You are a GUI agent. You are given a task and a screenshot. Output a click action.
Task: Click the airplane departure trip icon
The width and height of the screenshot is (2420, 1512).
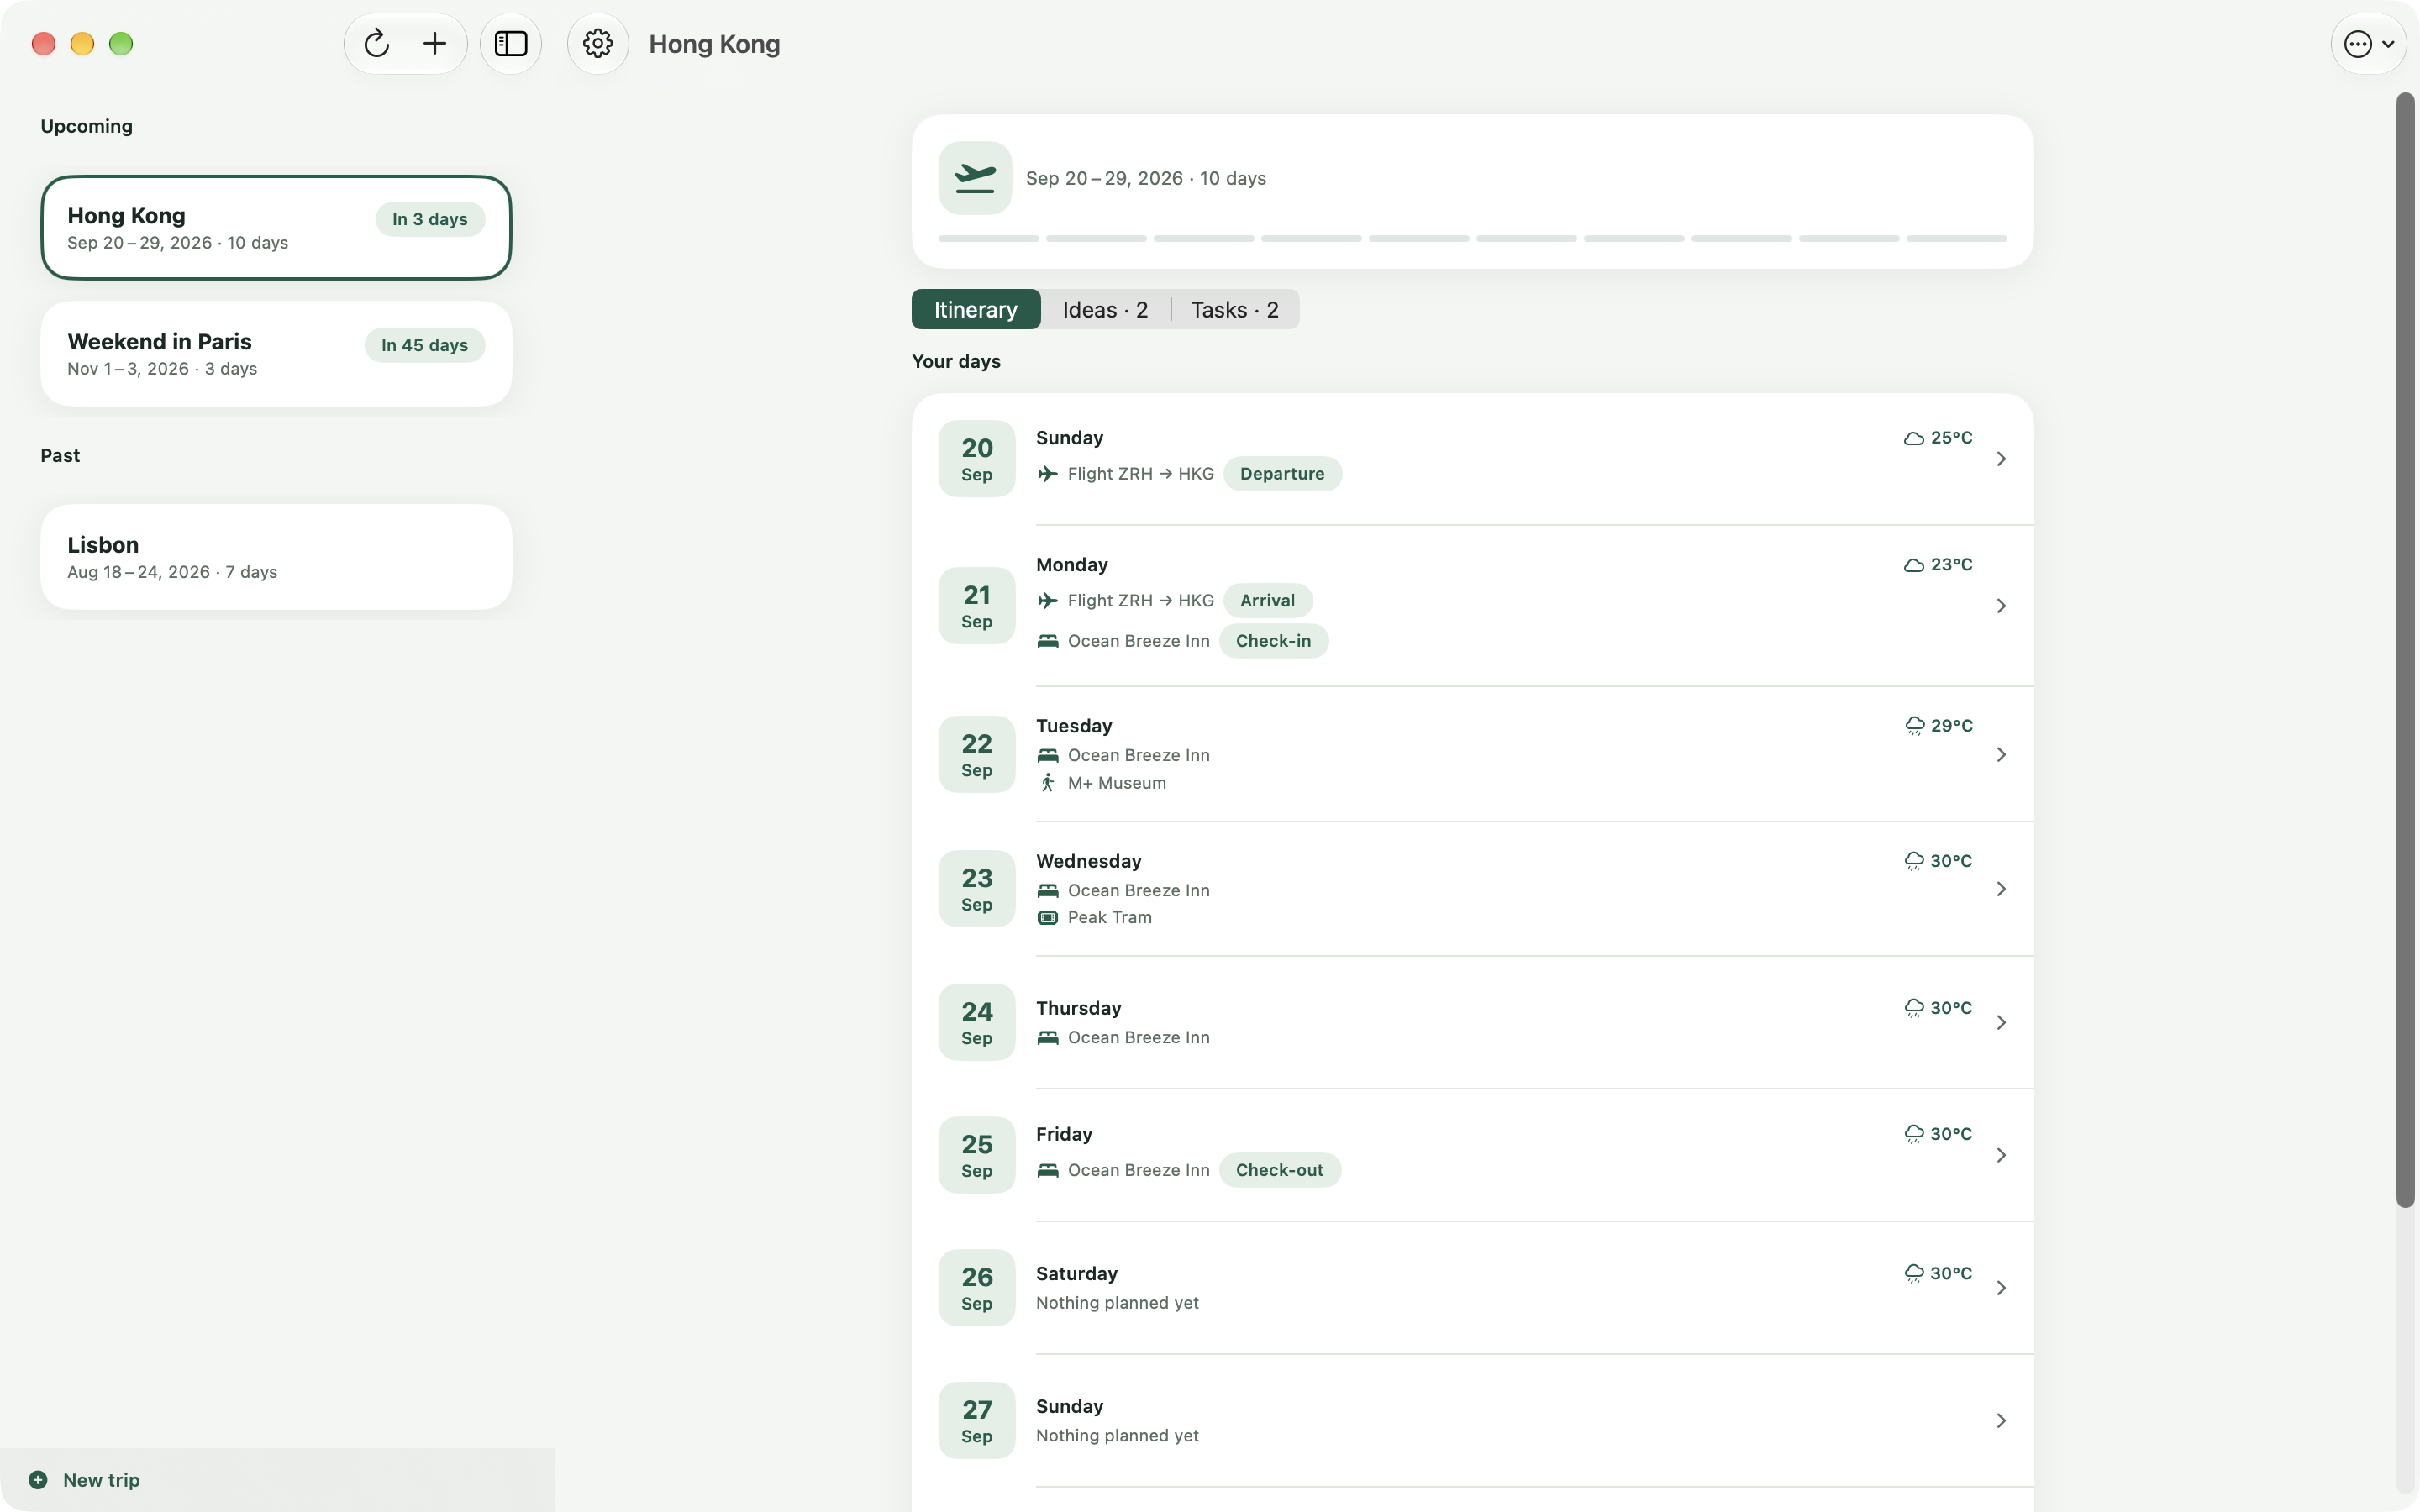click(975, 178)
